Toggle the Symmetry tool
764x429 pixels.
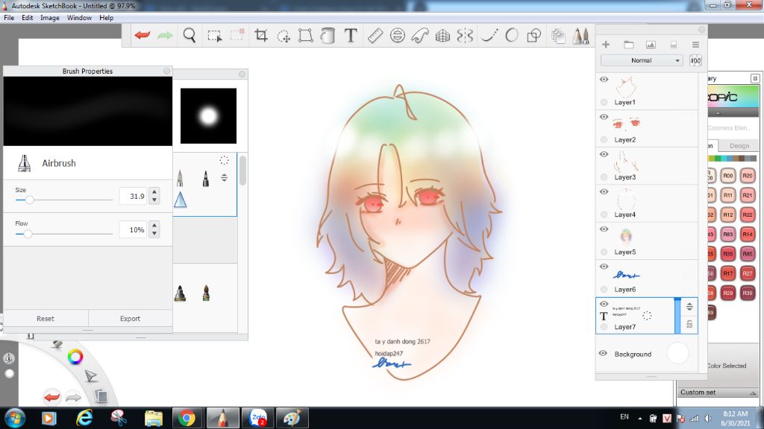(465, 36)
